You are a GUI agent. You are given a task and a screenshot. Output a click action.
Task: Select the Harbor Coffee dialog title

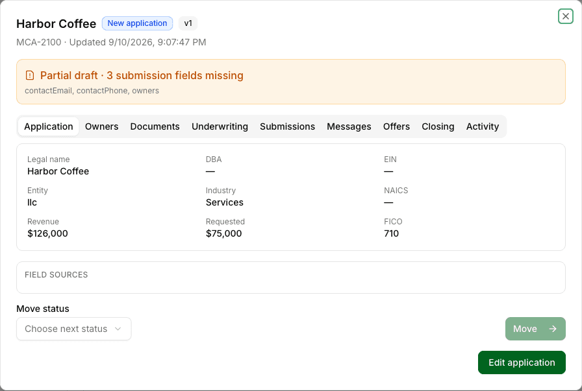[x=56, y=24]
